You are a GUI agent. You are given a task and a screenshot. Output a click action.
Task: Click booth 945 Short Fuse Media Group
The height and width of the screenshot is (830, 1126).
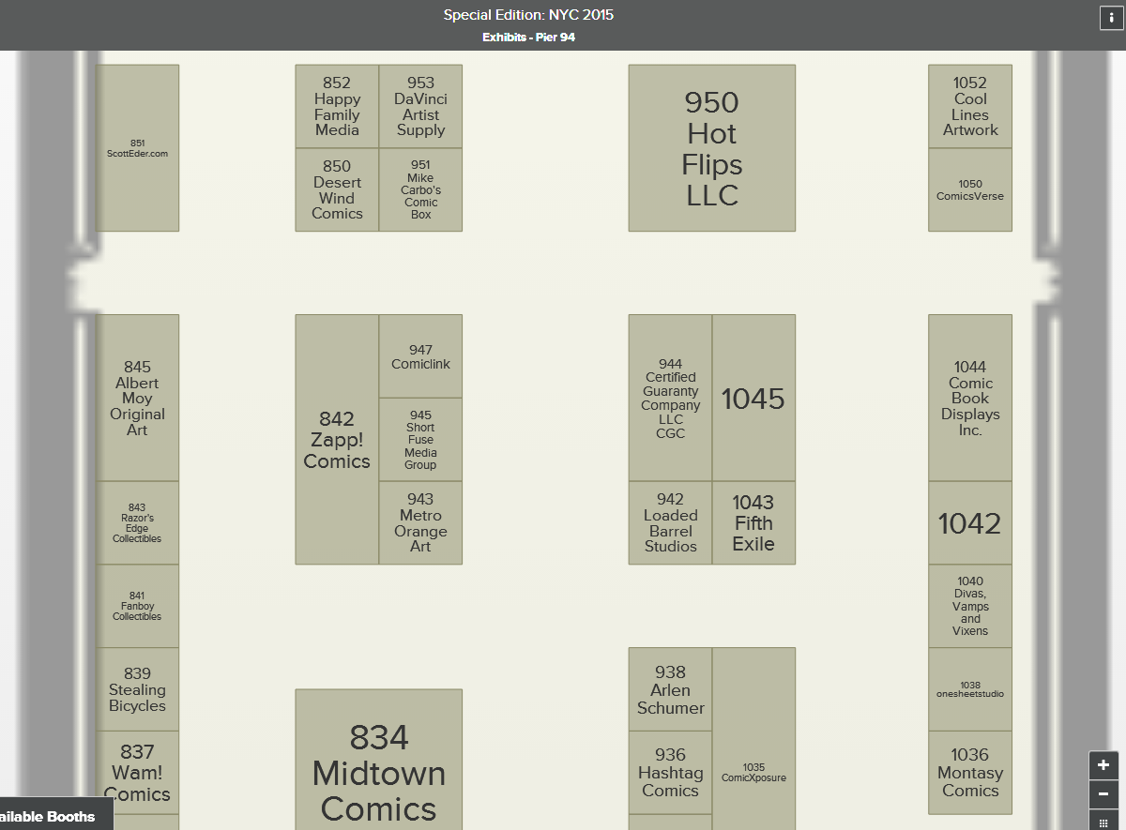click(x=420, y=440)
